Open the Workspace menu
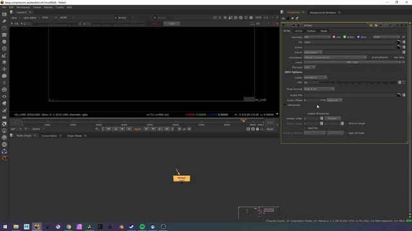Screen dimensions: 412x231 point(23,7)
